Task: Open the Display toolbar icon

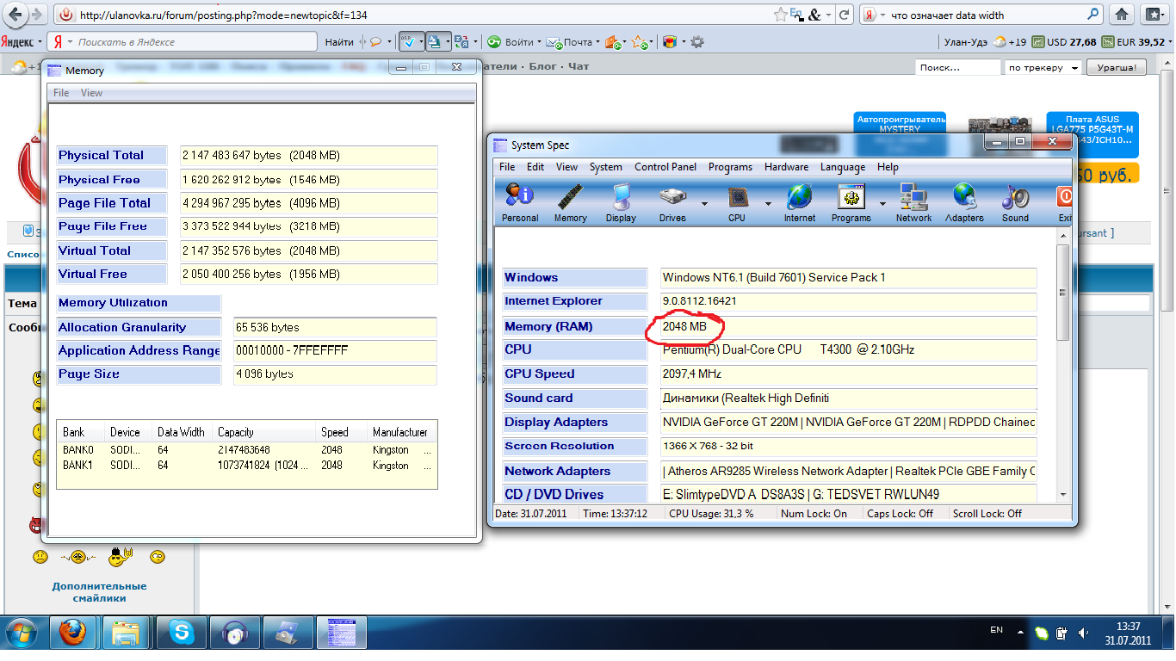Action: point(621,202)
